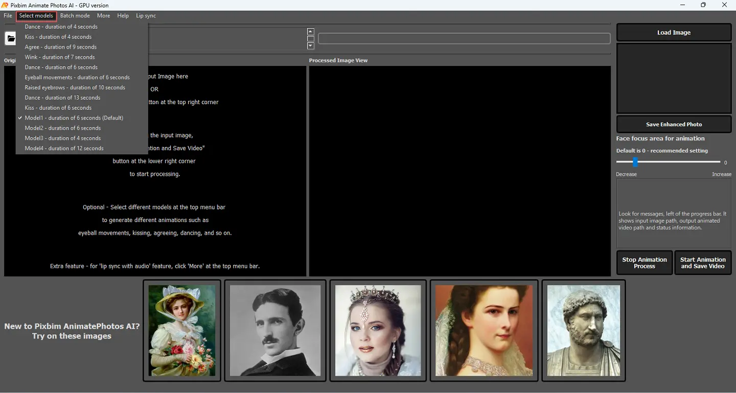Image resolution: width=736 pixels, height=393 pixels.
Task: Click the Face focus area for animation label
Action: pyautogui.click(x=660, y=138)
